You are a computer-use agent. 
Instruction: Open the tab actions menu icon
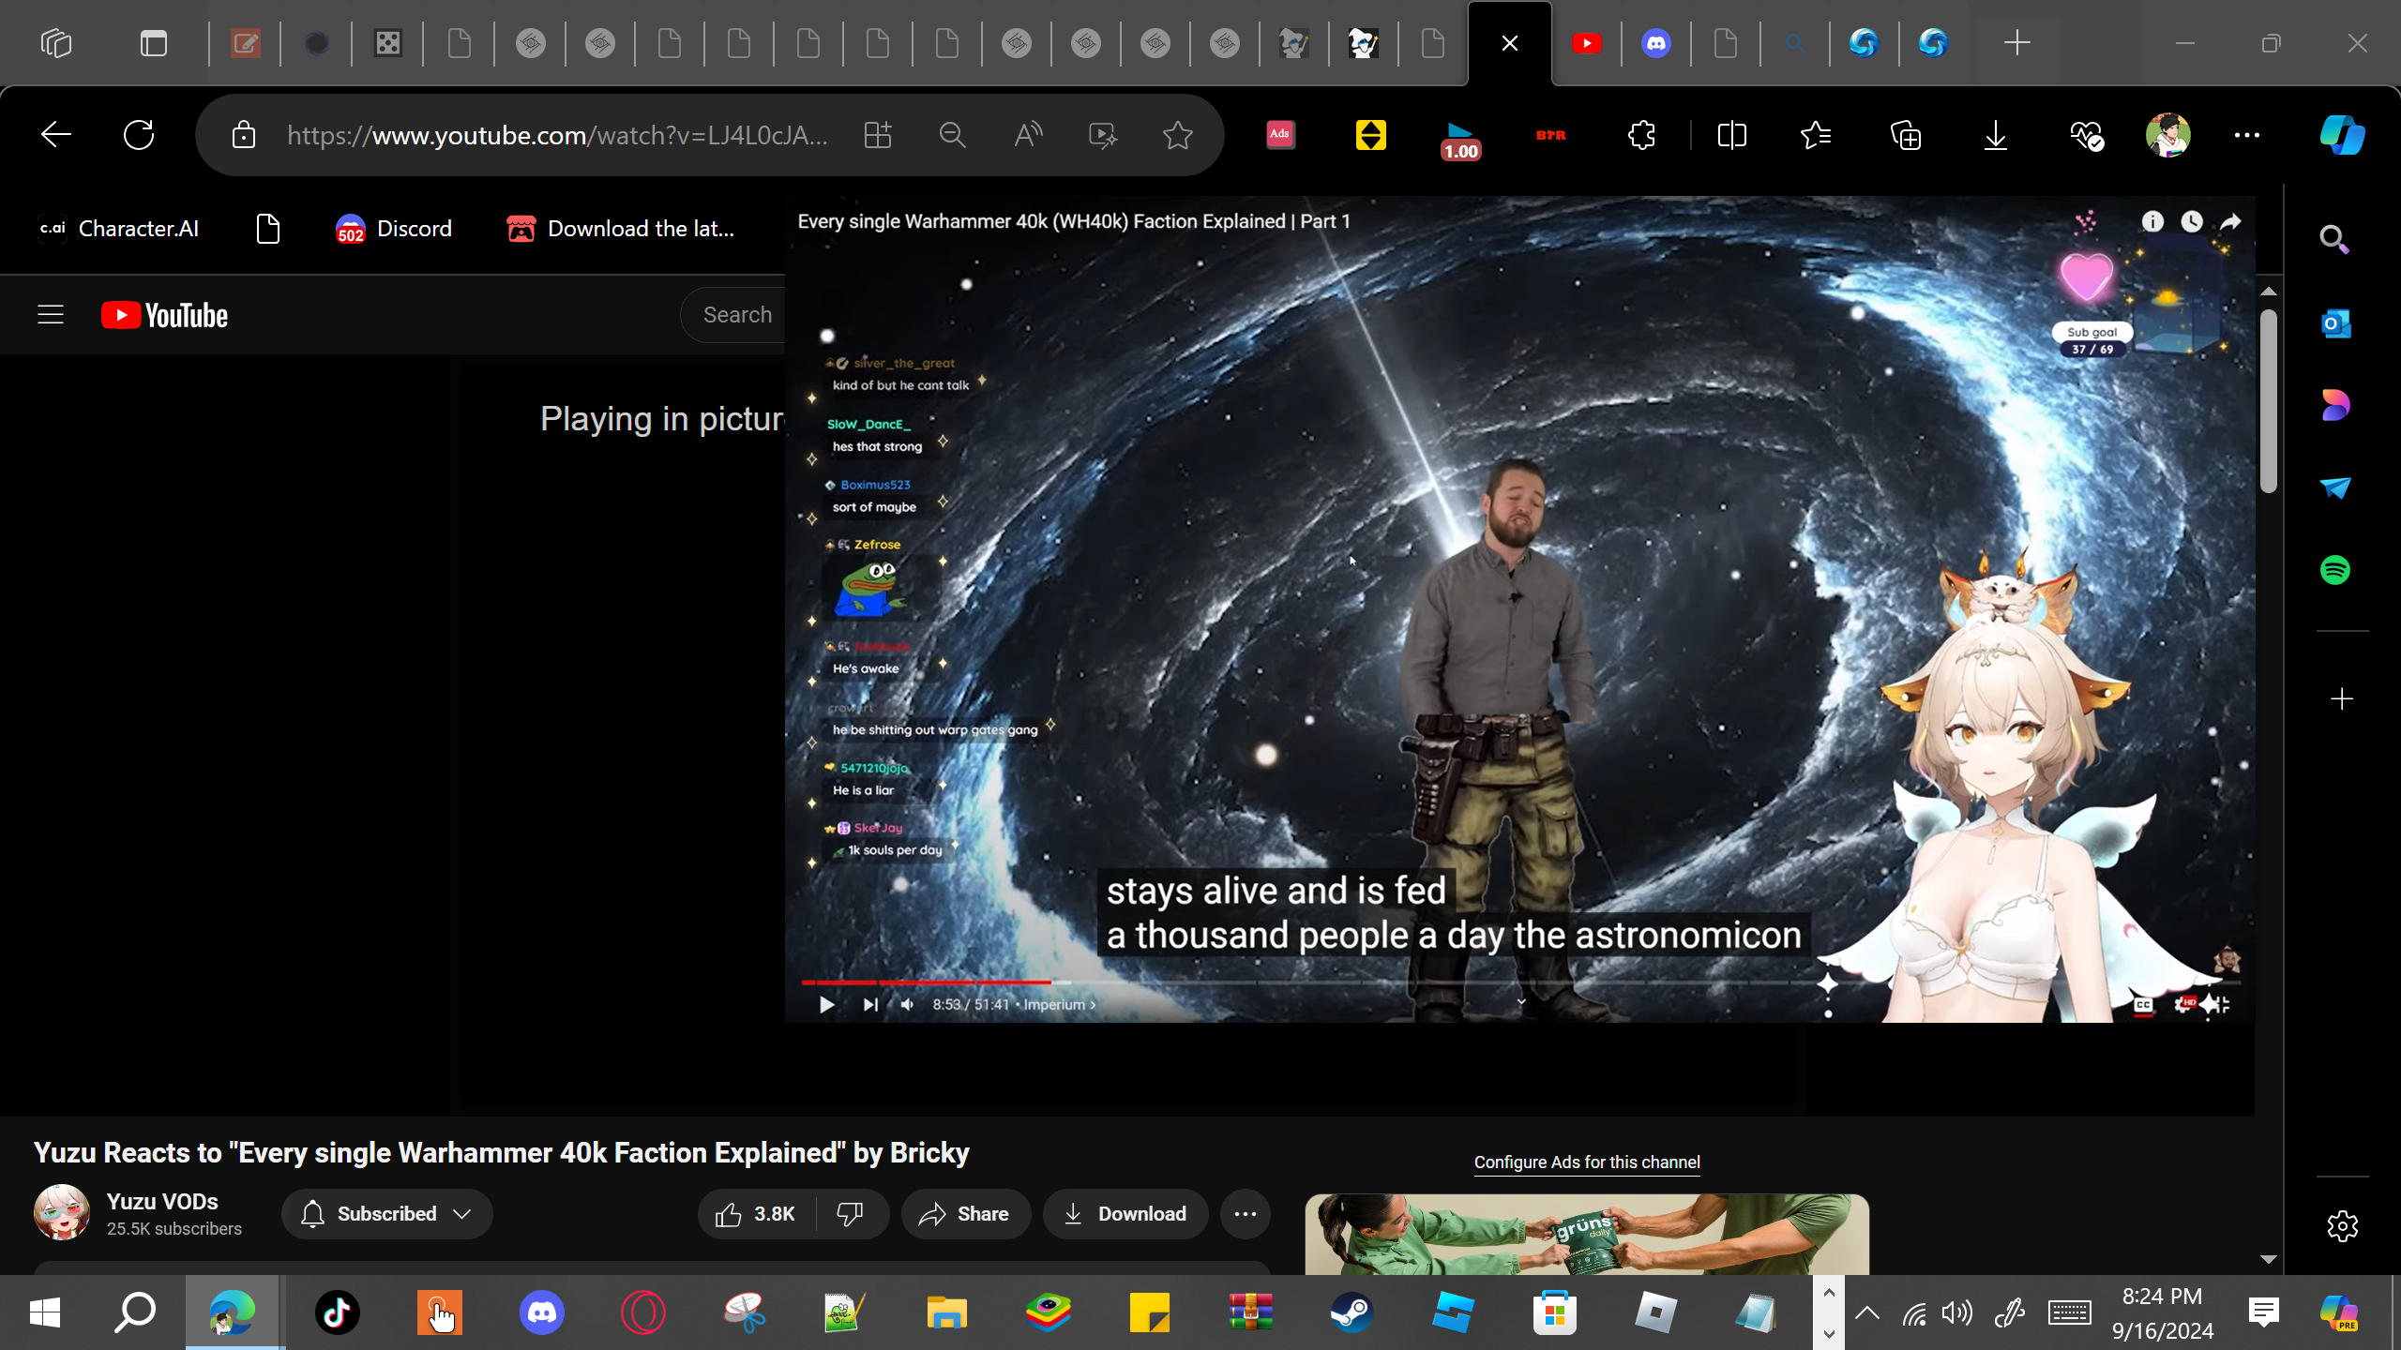point(154,43)
